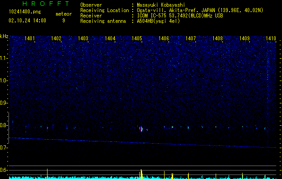Click the meteor count value 9

(x=63, y=20)
